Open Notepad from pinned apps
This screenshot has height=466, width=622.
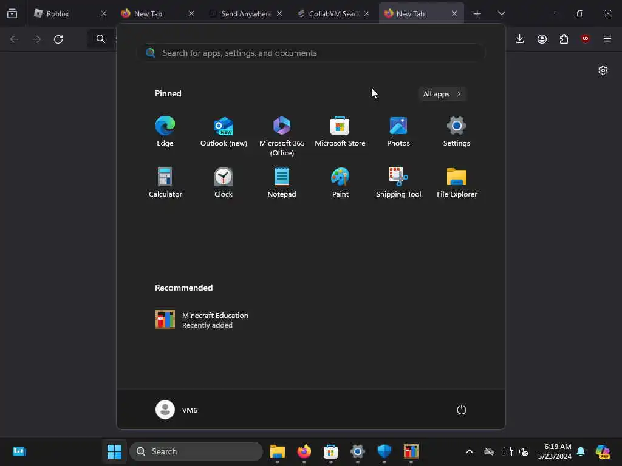click(282, 183)
